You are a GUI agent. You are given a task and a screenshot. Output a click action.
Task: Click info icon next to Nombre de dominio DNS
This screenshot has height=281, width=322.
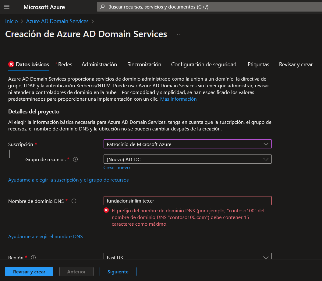[x=74, y=201]
